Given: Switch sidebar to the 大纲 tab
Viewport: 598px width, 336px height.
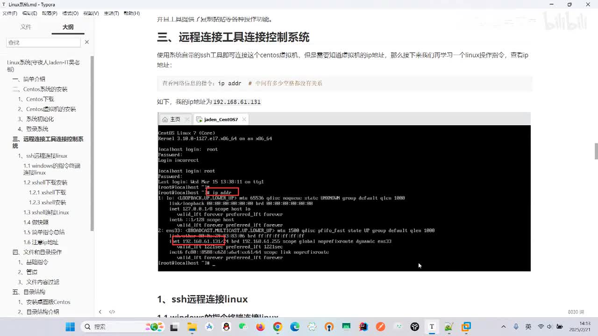Looking at the screenshot, I should coord(68,27).
